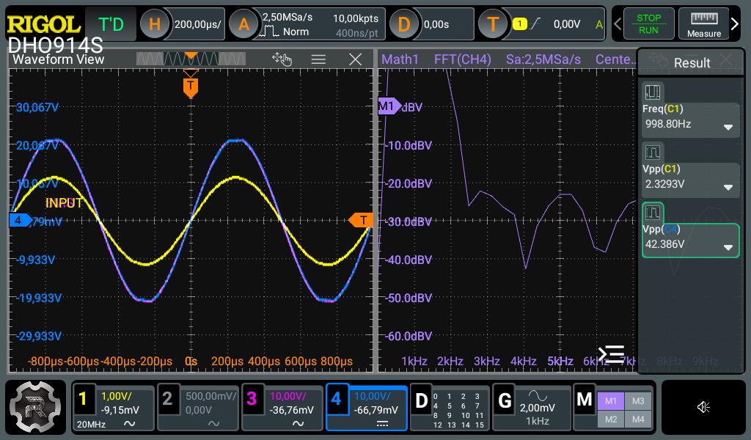751x440 pixels.
Task: Toggle channel 3 on/off button
Action: [252, 398]
